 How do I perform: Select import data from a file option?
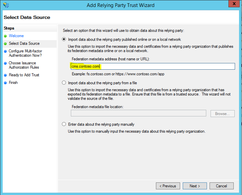(64, 83)
